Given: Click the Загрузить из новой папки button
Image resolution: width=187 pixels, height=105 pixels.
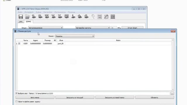Looking at the screenshot, I should click(x=115, y=97).
